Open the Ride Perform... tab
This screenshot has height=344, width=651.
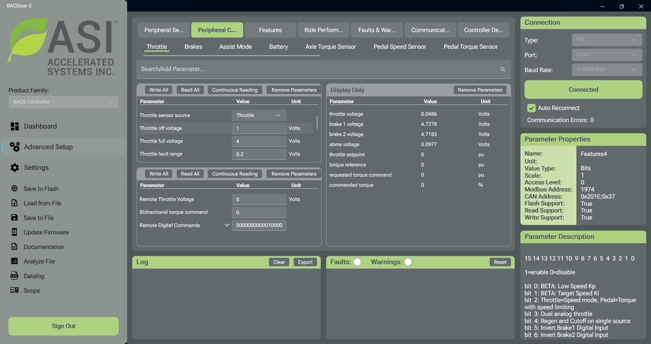coord(323,30)
